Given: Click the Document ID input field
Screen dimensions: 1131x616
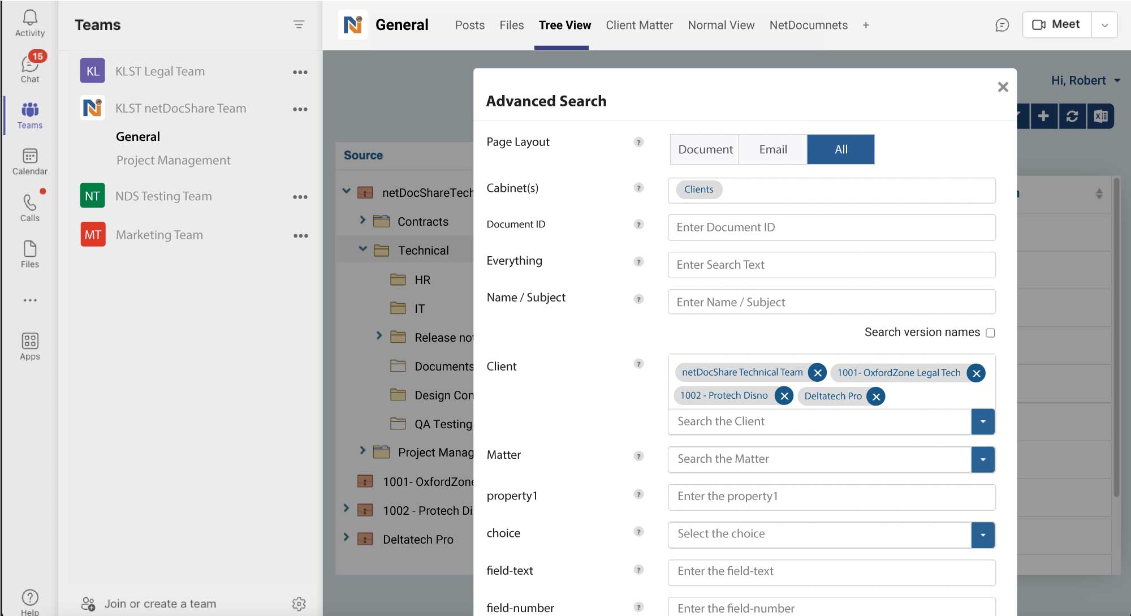Looking at the screenshot, I should tap(831, 227).
